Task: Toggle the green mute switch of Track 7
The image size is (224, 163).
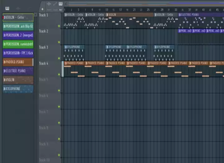Action: (59, 123)
